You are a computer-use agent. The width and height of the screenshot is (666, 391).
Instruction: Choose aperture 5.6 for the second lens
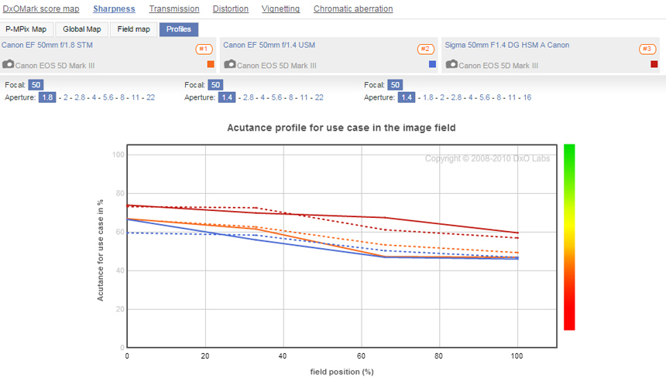(277, 97)
